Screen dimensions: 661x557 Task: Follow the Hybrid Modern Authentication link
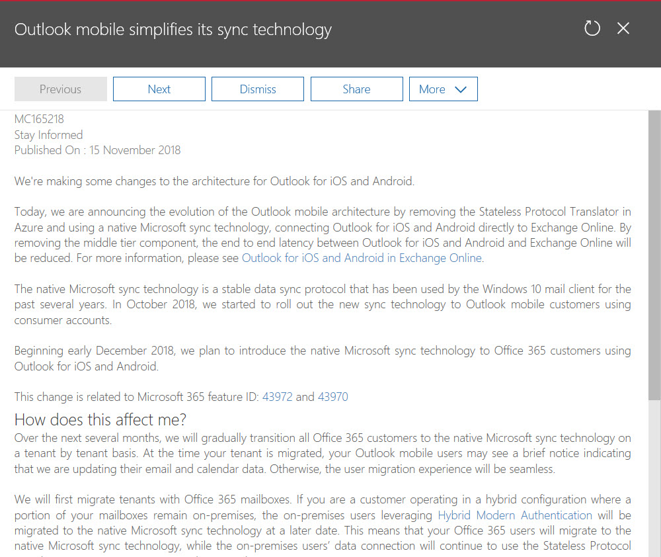pyautogui.click(x=515, y=515)
